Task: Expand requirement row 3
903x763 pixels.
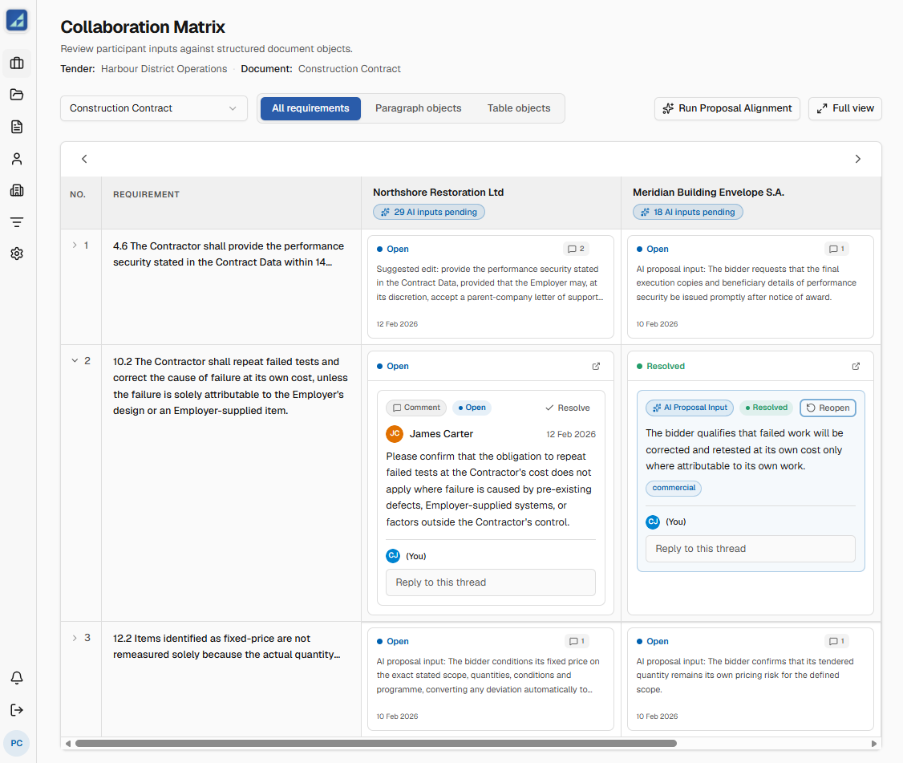Action: [x=75, y=638]
